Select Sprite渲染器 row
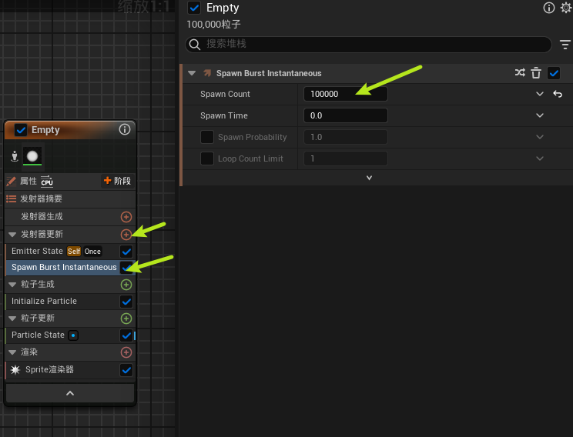573x437 pixels. tap(70, 370)
